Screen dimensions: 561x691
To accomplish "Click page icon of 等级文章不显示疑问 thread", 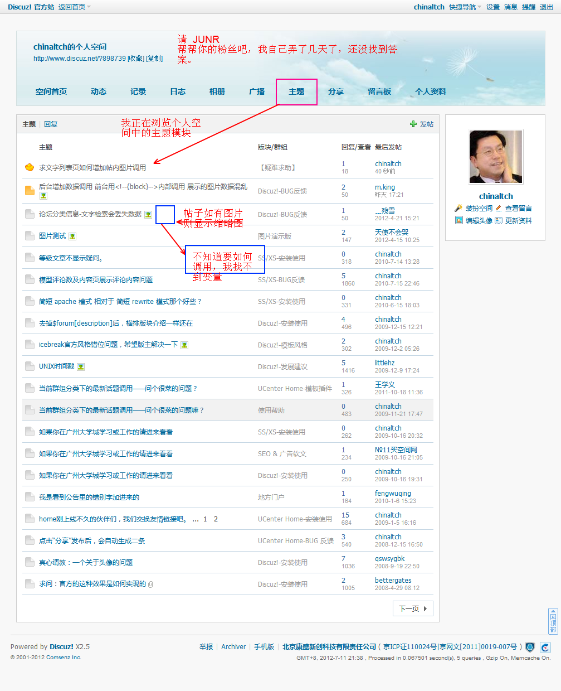I will [x=30, y=258].
